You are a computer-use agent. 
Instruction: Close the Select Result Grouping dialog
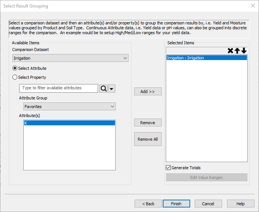253,6
